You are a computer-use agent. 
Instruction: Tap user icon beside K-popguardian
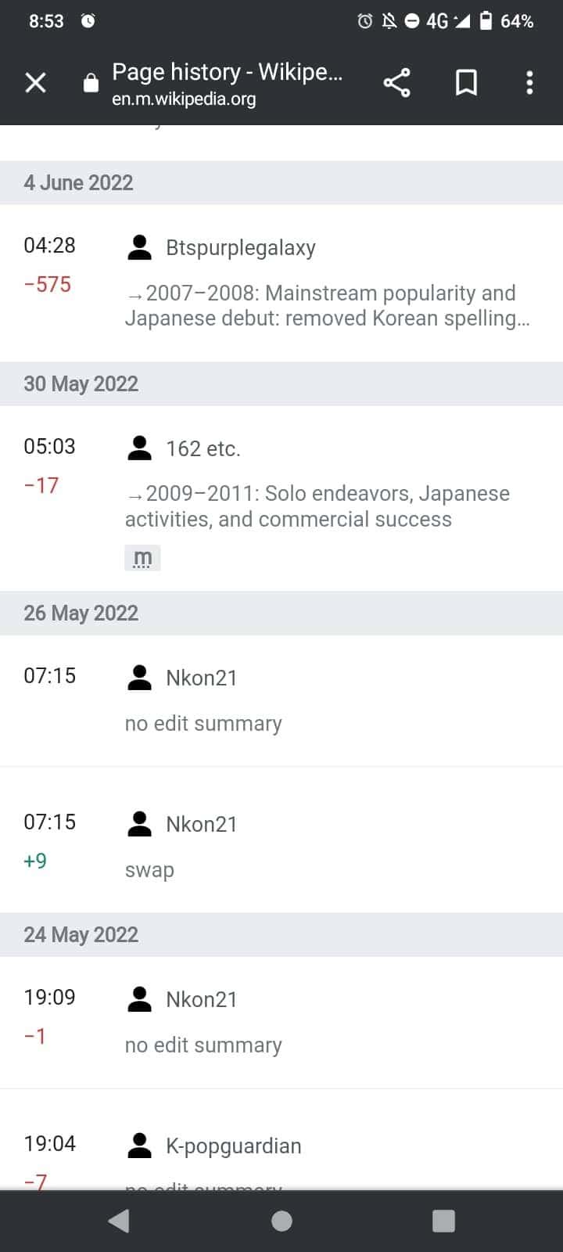[x=139, y=1146]
